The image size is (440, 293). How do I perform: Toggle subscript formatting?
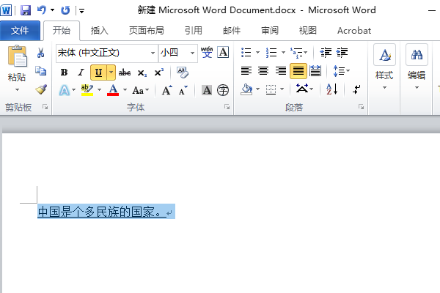point(142,73)
